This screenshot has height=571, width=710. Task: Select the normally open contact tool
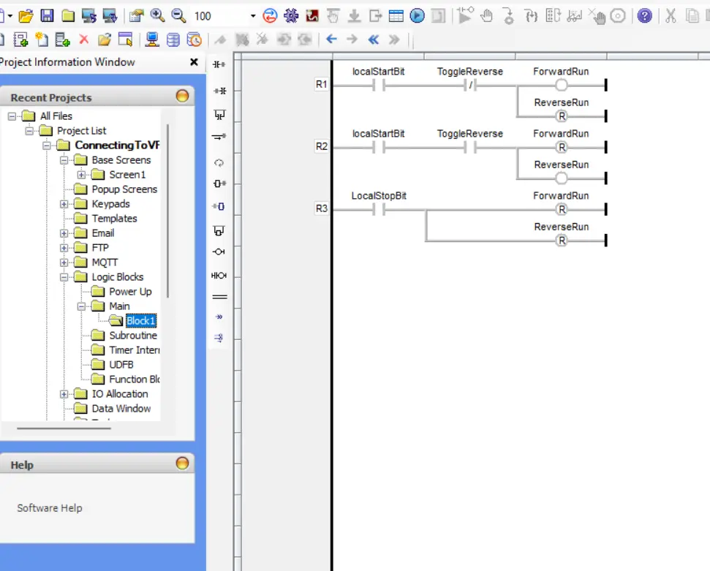click(216, 64)
